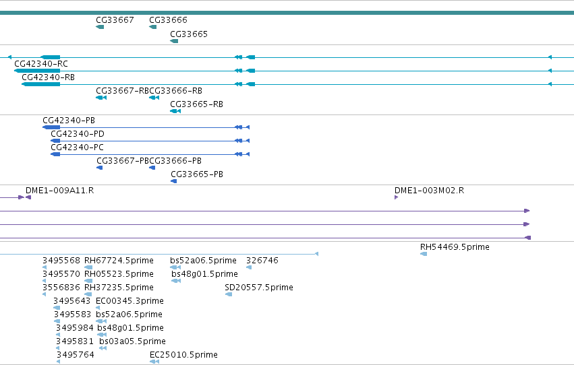The height and width of the screenshot is (365, 574).
Task: Select the double-arrow glyph under EC25010.5prime
Action: pos(154,362)
